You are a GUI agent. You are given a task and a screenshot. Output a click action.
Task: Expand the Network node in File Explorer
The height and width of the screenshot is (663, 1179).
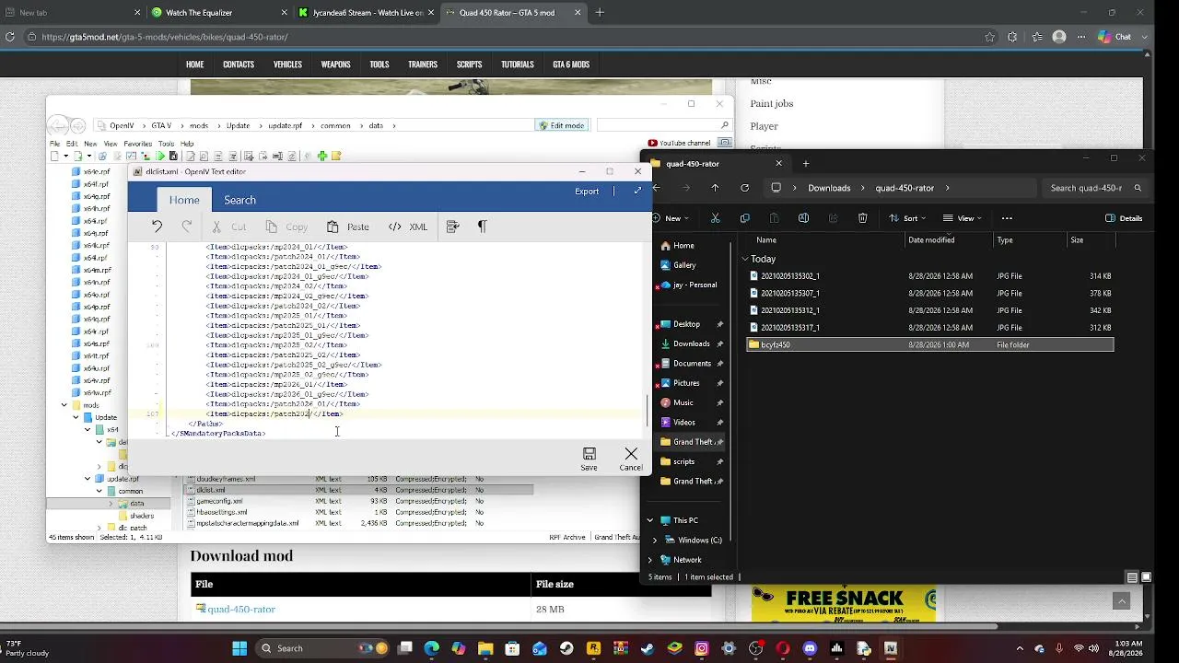(x=650, y=560)
